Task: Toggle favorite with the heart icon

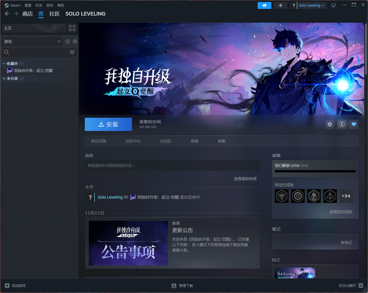Action: [354, 124]
